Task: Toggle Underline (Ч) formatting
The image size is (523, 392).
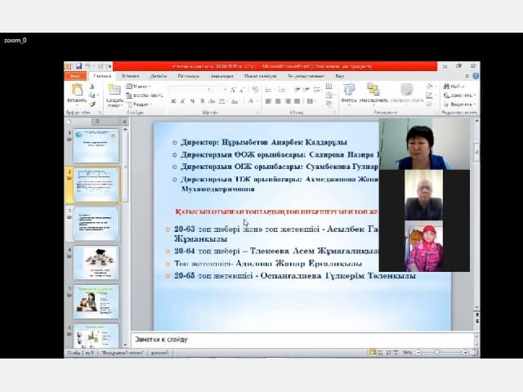Action: 192,101
